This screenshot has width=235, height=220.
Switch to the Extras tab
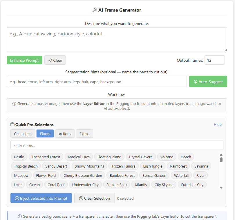[x=84, y=134]
